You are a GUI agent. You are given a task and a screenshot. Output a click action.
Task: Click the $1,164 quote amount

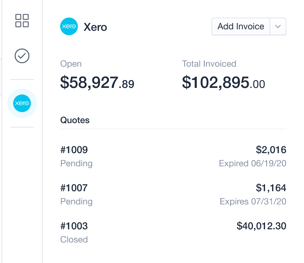pos(271,188)
